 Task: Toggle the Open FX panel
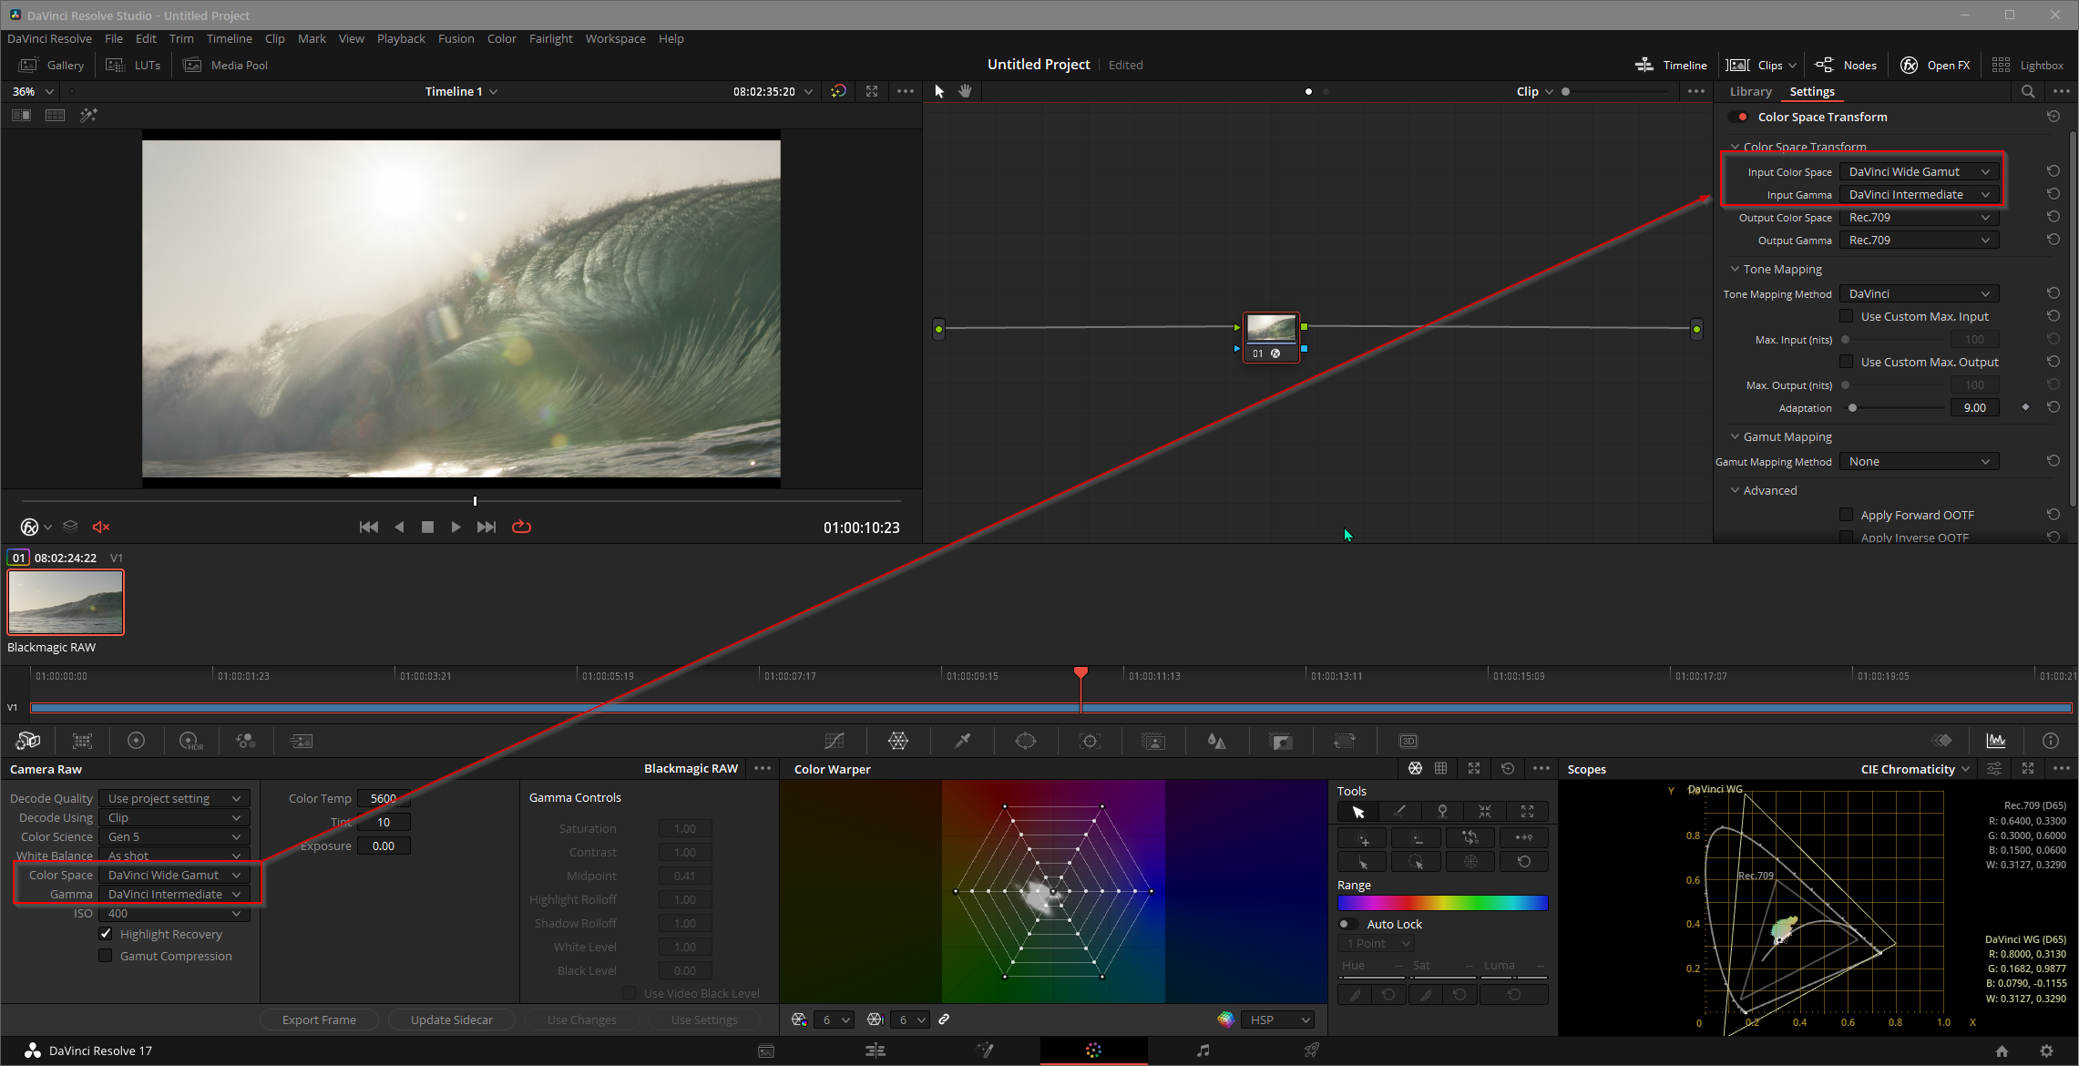coord(1935,65)
